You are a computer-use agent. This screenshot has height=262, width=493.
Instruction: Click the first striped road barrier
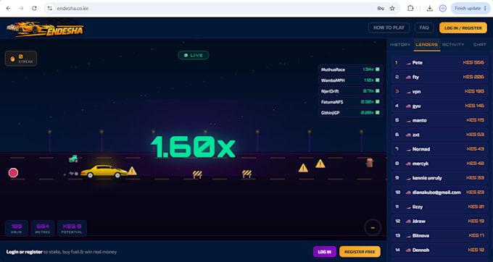point(197,174)
